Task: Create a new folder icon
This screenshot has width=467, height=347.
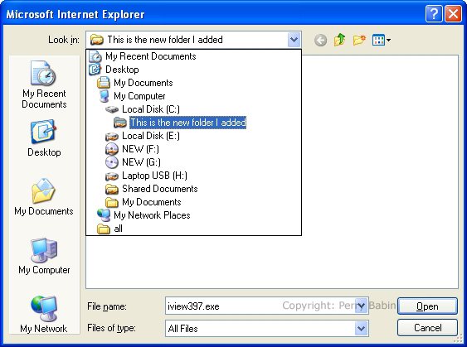Action: coord(359,40)
